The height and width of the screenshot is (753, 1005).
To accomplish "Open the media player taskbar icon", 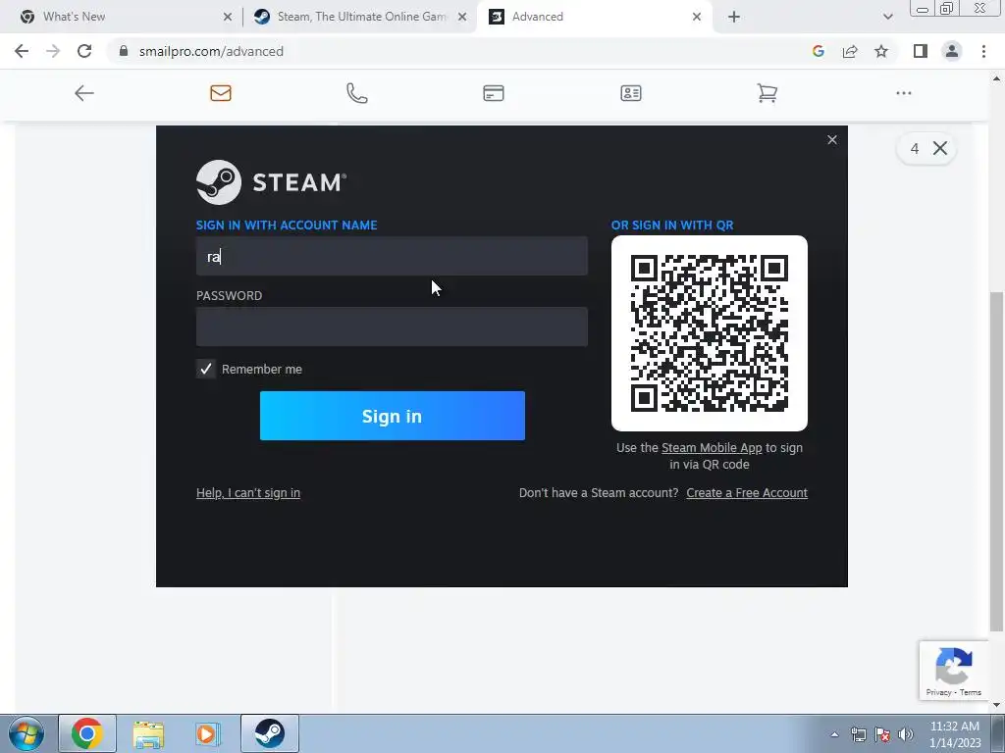I will 207,733.
